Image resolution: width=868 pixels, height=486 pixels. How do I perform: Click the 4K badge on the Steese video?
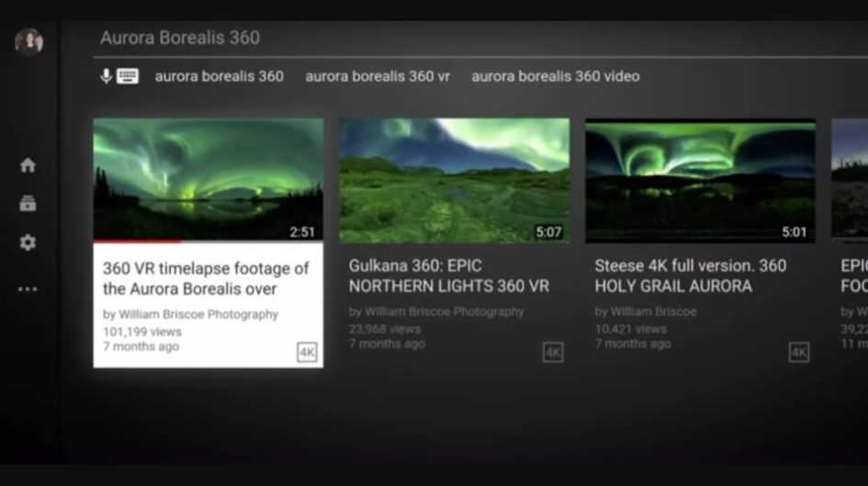coord(799,352)
